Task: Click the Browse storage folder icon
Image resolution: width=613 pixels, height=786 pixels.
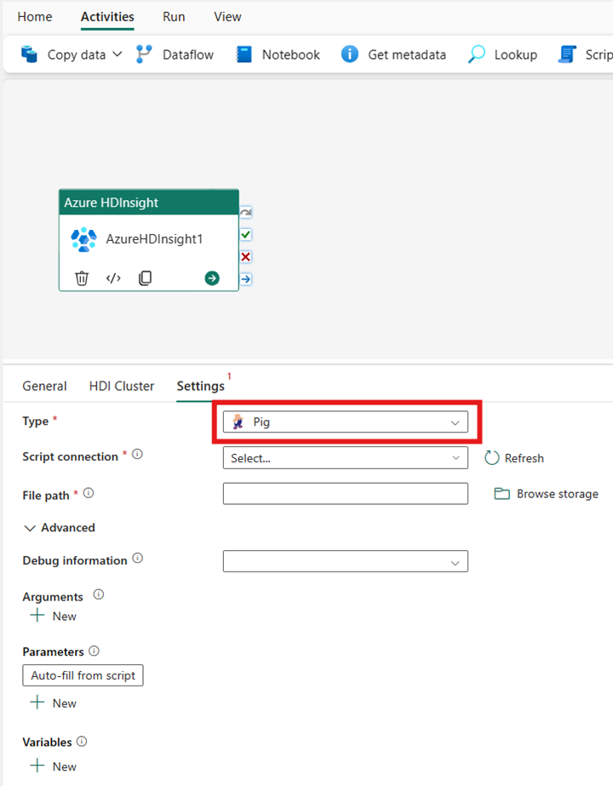Action: 501,494
